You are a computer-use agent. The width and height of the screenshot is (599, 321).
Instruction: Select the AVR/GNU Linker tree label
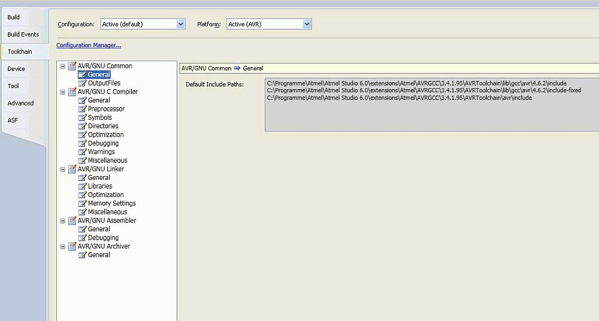[x=101, y=169]
